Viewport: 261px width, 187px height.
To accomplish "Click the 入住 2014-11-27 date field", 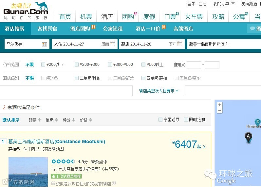I will [x=85, y=44].
